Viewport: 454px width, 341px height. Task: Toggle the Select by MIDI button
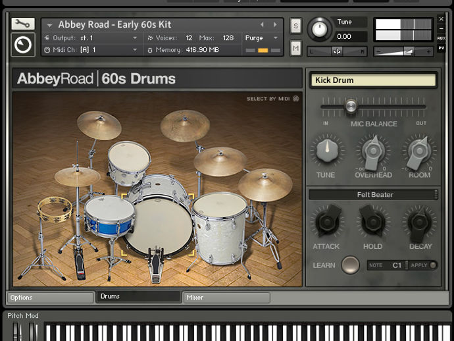[x=273, y=99]
